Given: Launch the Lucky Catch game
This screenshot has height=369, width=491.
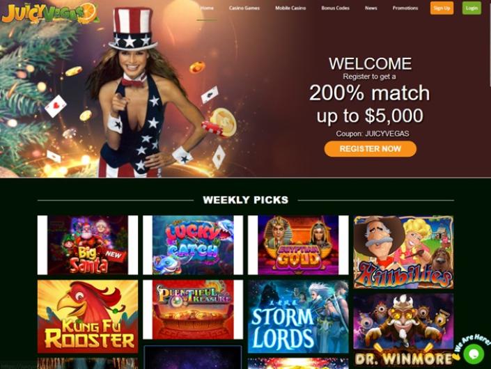Looking at the screenshot, I should 193,245.
